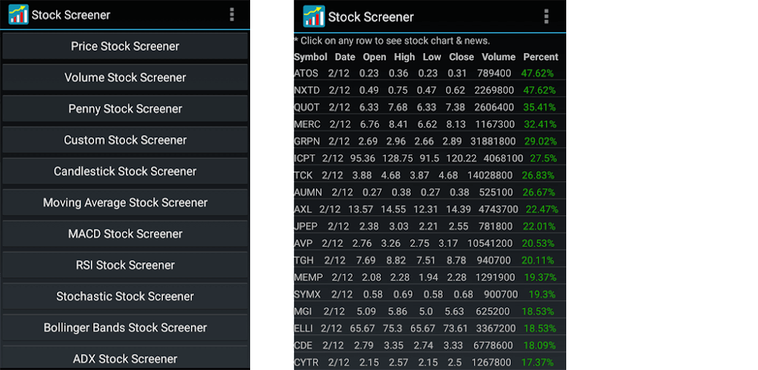Click the Volume column header
The image size is (758, 370).
tap(499, 57)
